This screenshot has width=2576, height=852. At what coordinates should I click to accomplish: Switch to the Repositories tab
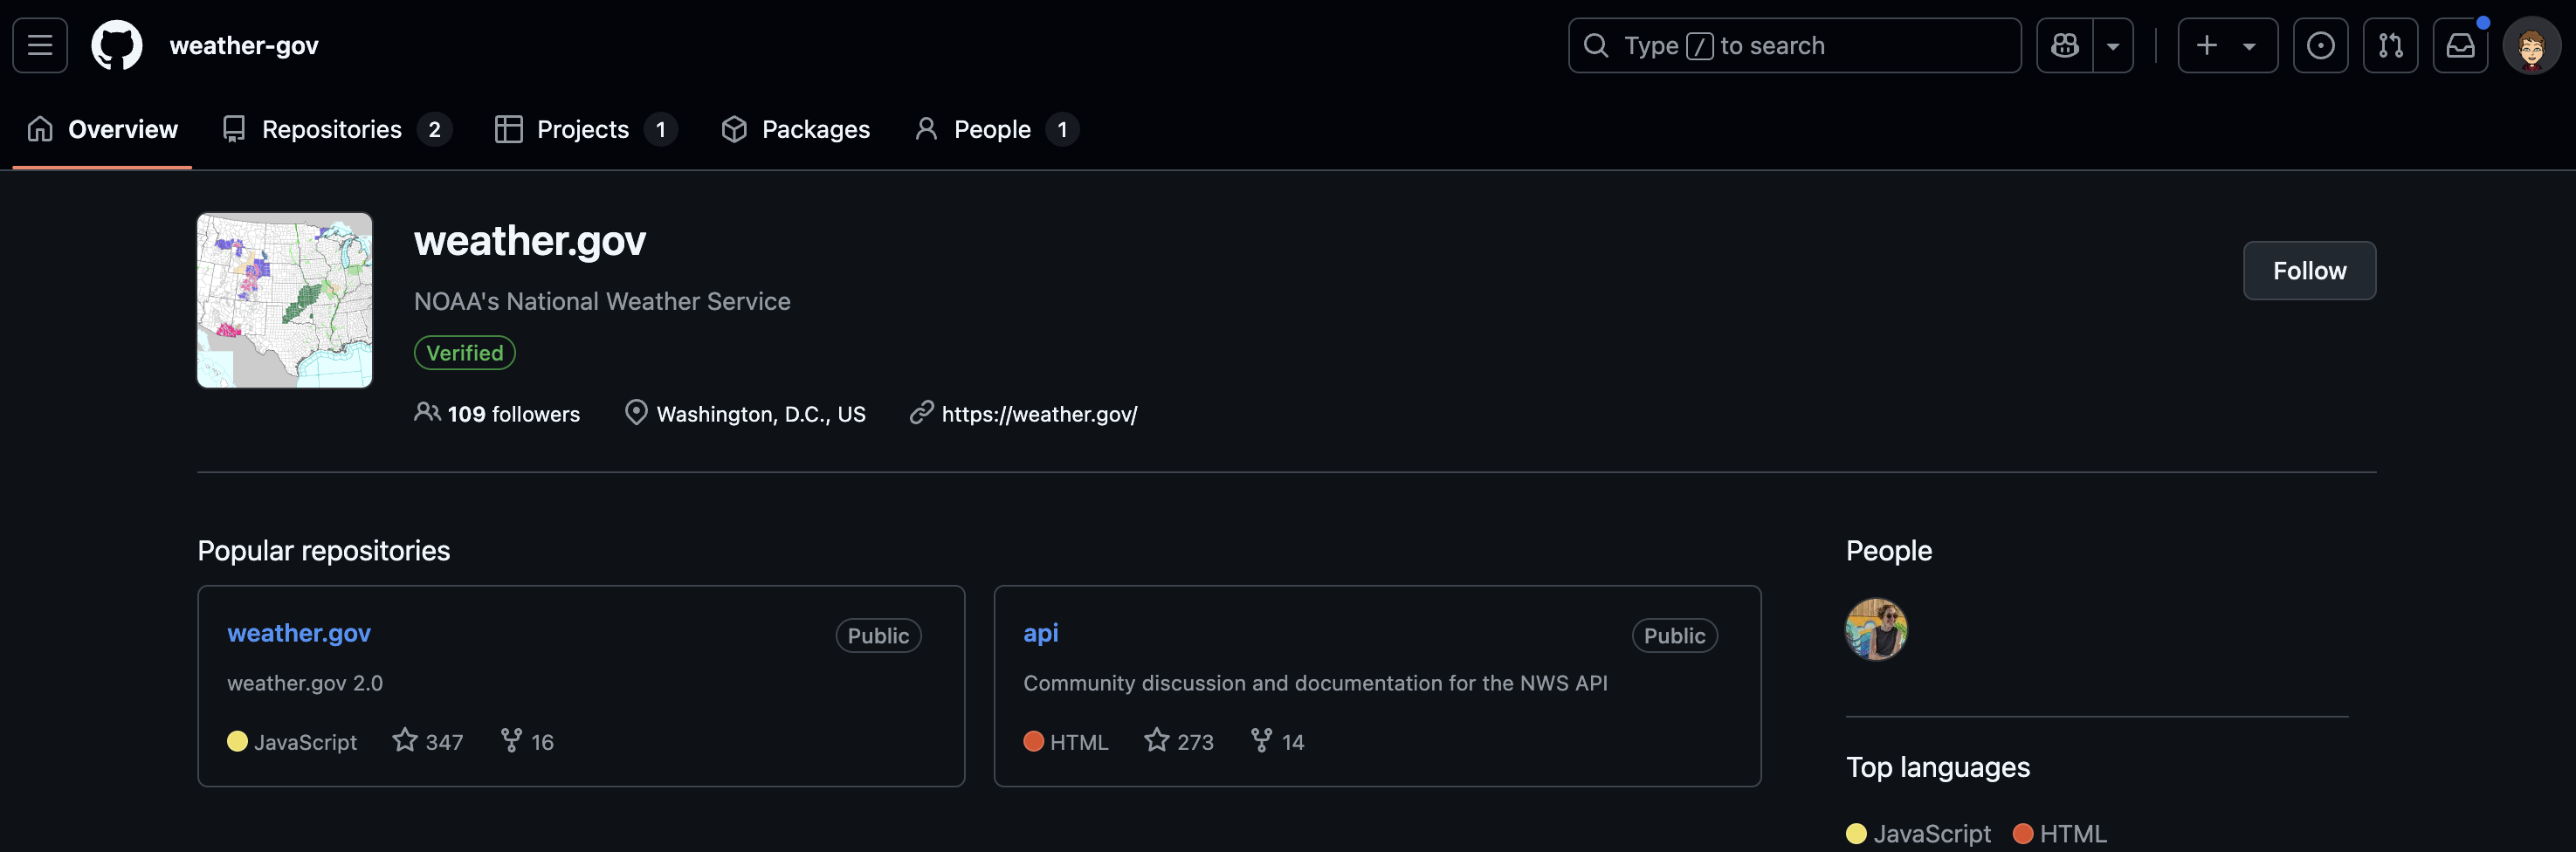click(337, 129)
